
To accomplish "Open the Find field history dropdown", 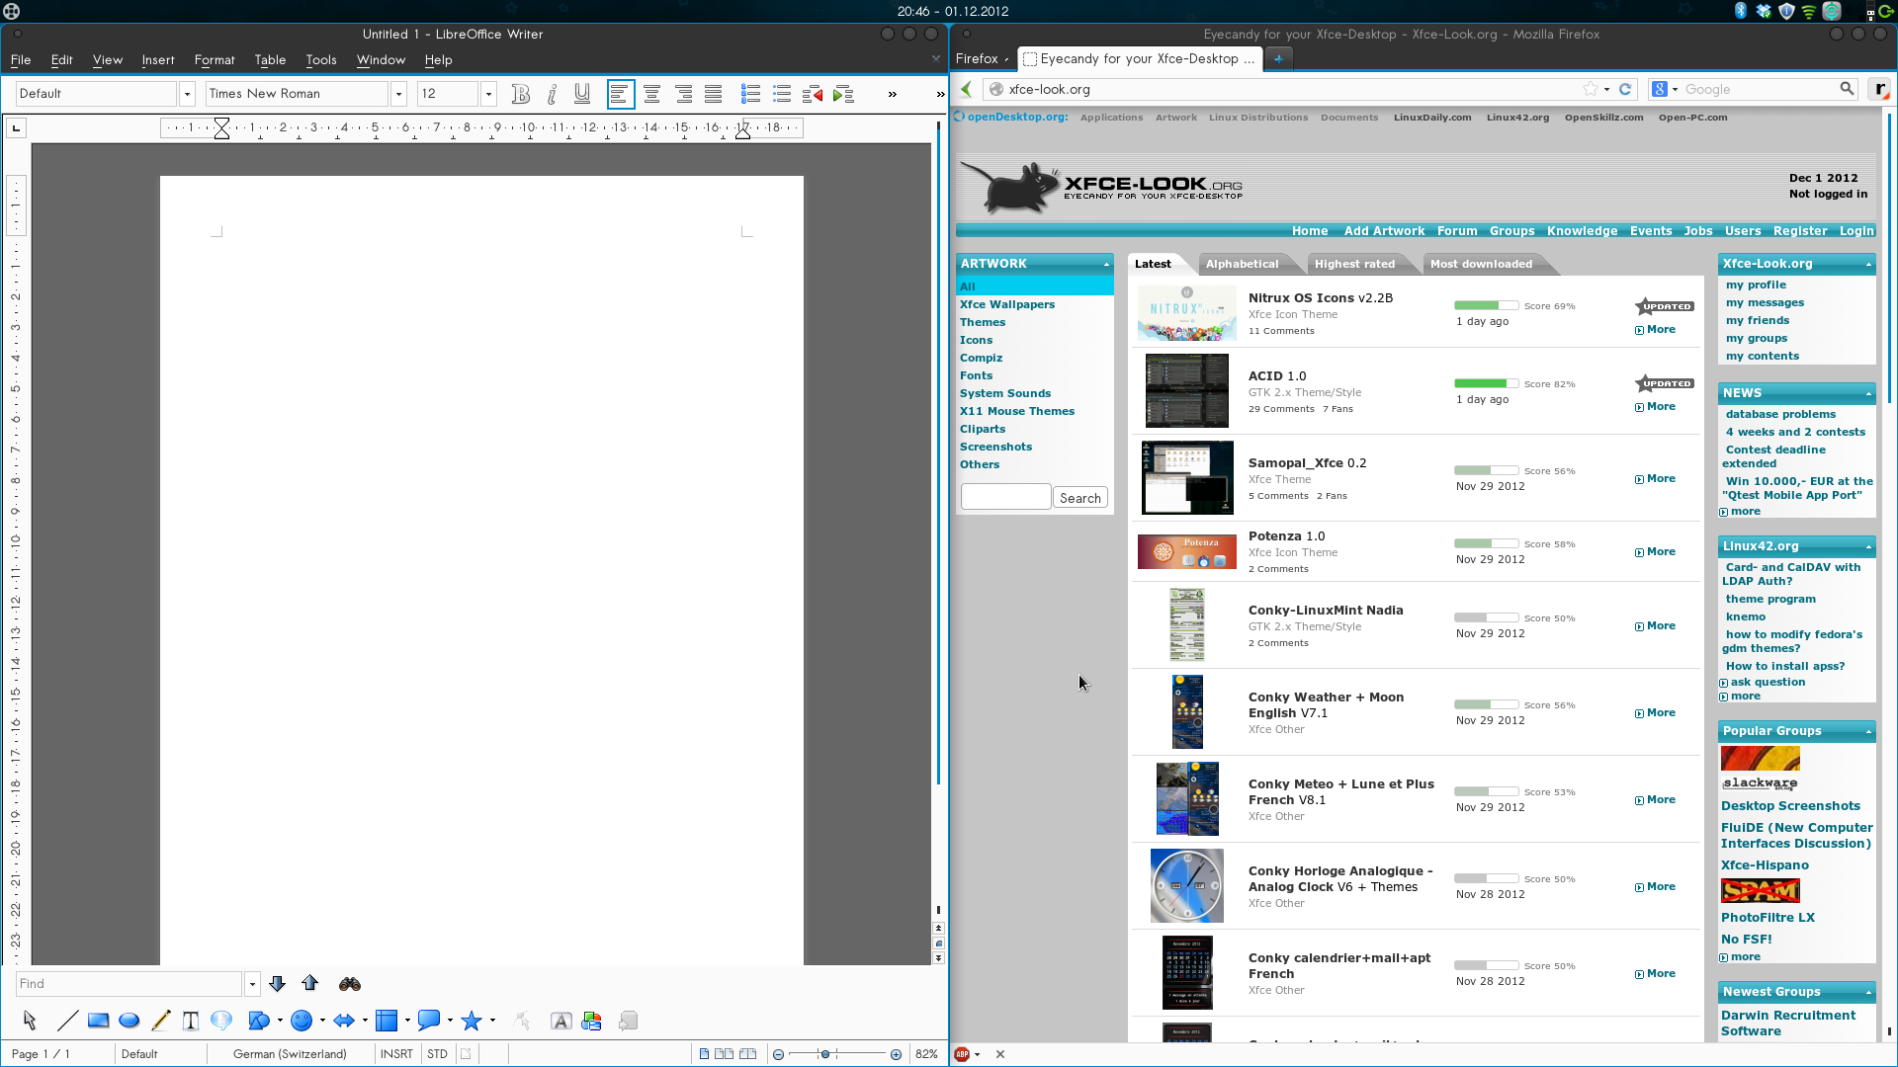I will click(252, 984).
